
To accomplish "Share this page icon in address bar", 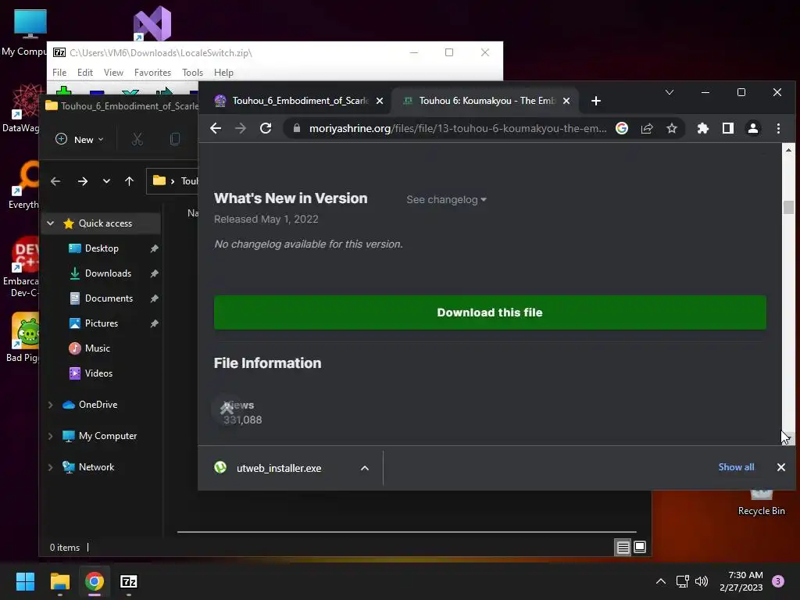I will 647,128.
